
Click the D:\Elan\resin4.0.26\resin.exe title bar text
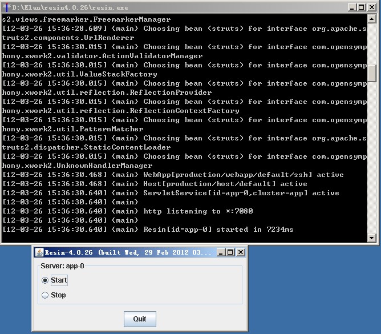pos(70,7)
